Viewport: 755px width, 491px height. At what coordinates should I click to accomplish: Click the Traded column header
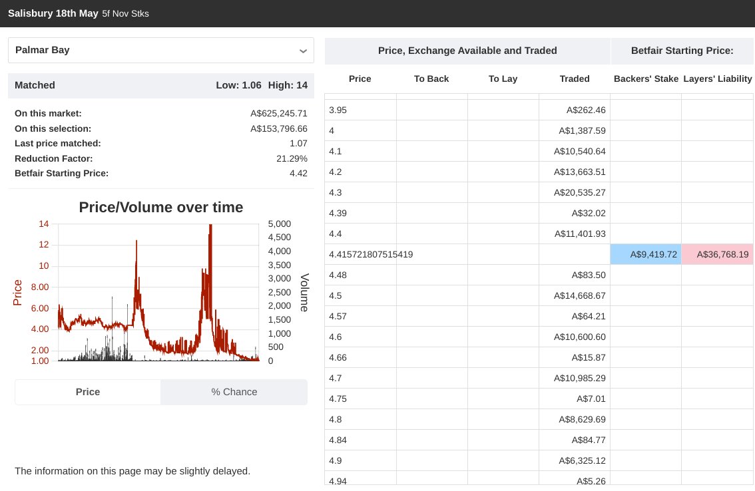[574, 79]
